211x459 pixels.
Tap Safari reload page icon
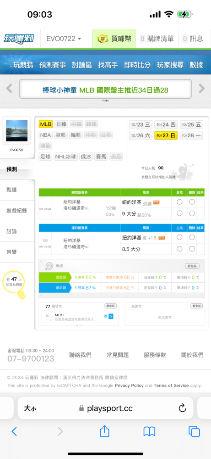[183, 408]
